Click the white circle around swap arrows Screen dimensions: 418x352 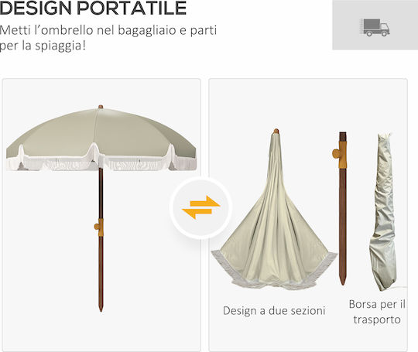pyautogui.click(x=201, y=208)
